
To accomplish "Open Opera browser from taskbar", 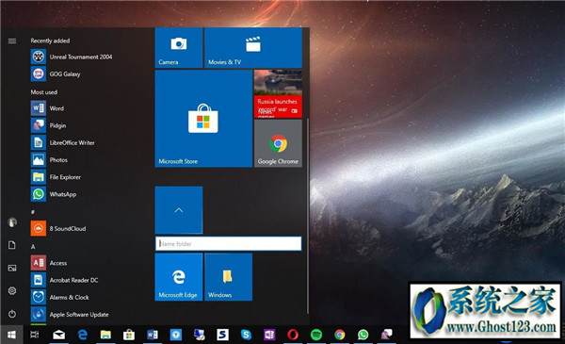I will (x=293, y=335).
